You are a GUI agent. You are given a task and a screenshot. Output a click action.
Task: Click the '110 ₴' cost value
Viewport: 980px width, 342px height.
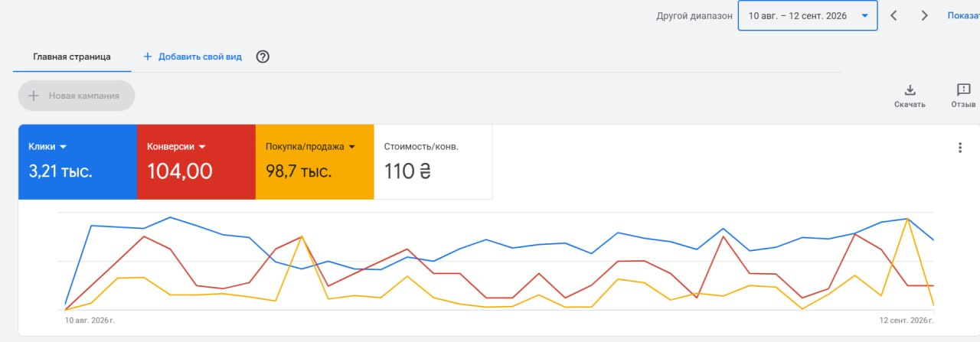pyautogui.click(x=408, y=171)
